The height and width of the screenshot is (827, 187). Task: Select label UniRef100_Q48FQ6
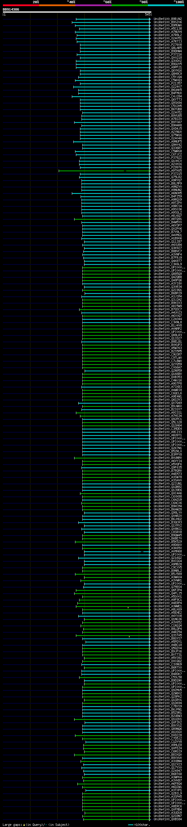click(x=167, y=280)
